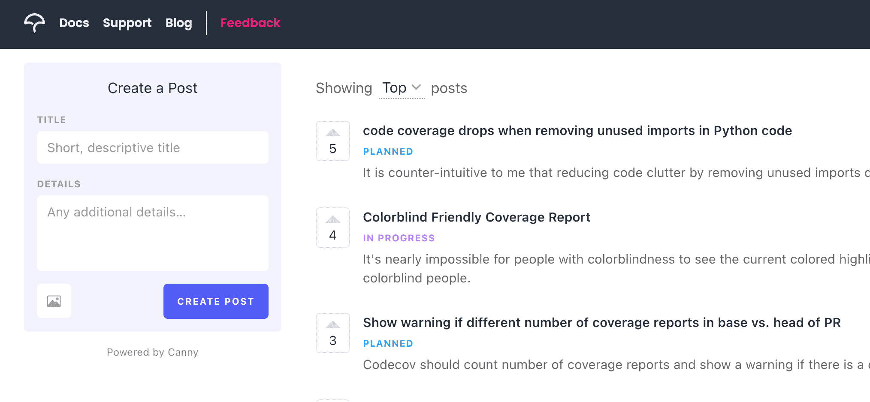This screenshot has height=402, width=870.
Task: Open the "Powered by Canny" link
Action: 152,352
